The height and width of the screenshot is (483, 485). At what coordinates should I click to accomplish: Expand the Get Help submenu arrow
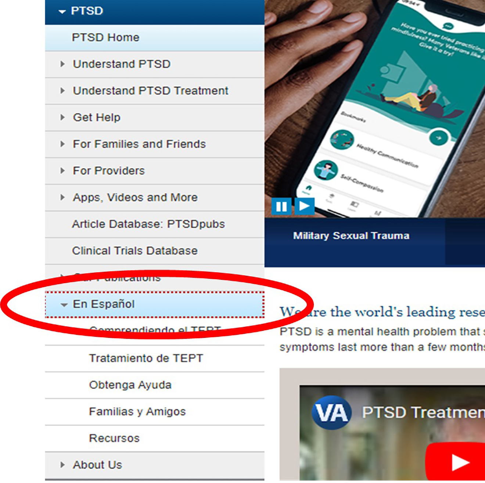point(62,117)
